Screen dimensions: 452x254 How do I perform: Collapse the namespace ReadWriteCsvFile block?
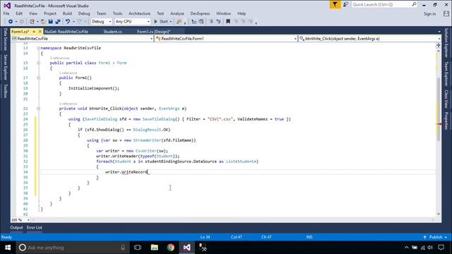point(38,48)
